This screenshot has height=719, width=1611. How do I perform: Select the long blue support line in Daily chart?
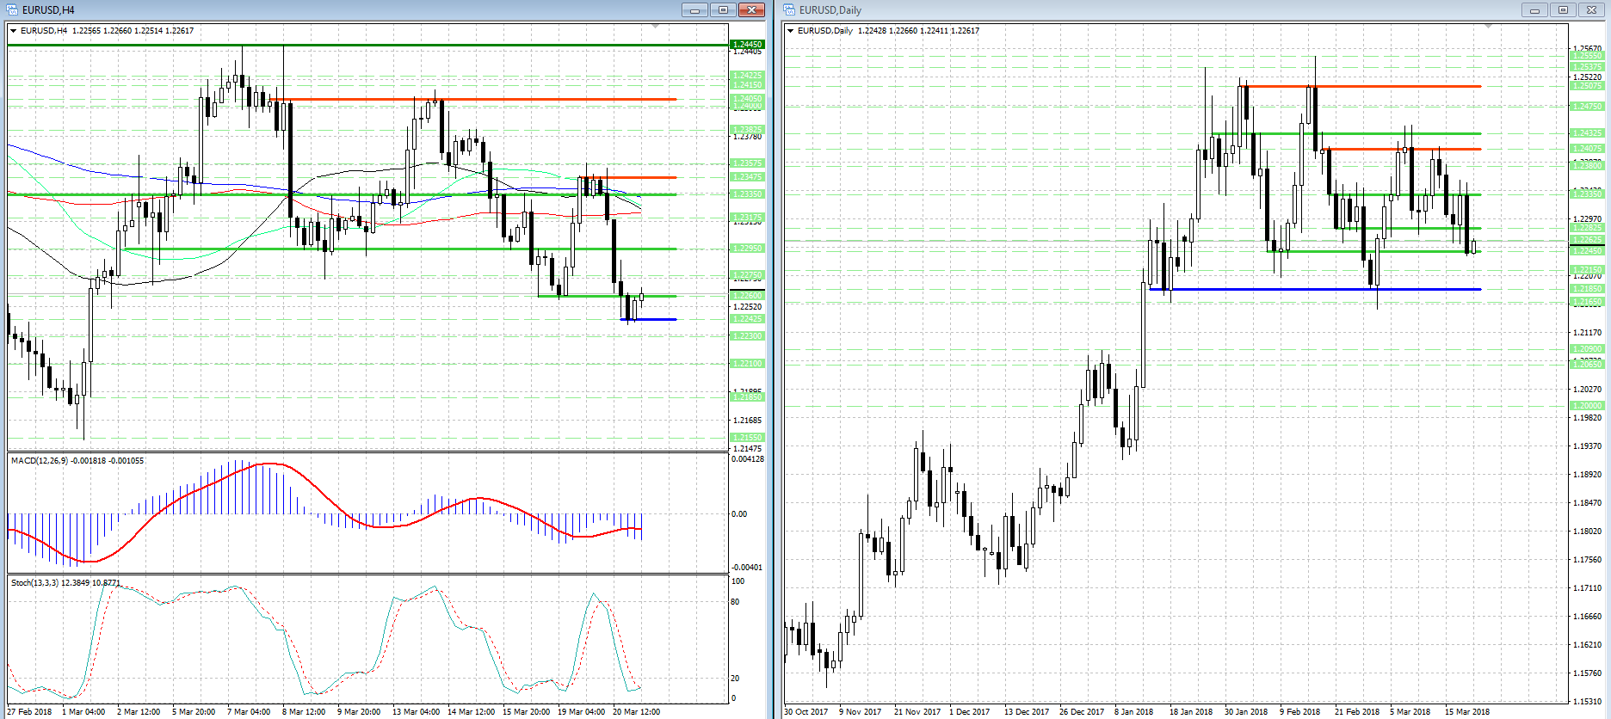(x=1315, y=289)
